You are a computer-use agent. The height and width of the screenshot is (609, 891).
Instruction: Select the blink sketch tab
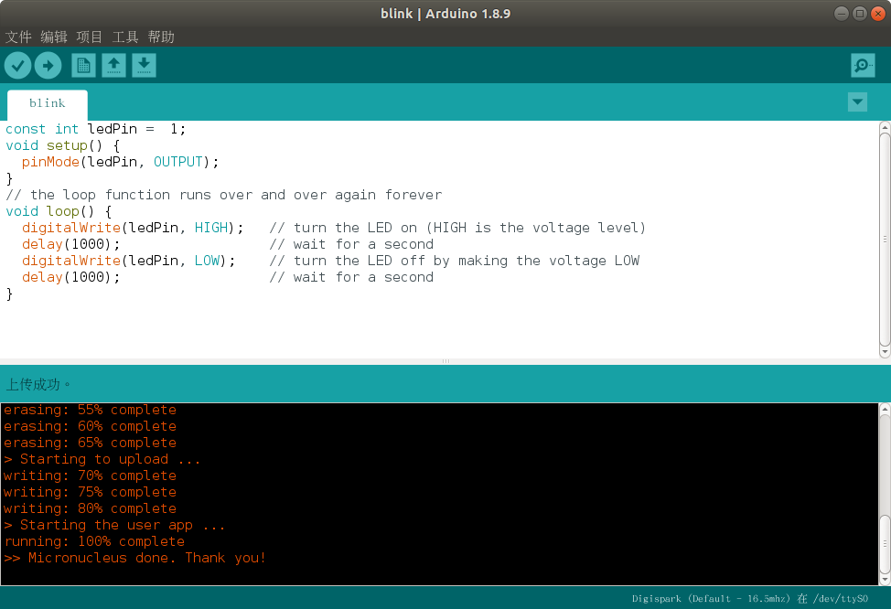pyautogui.click(x=48, y=104)
